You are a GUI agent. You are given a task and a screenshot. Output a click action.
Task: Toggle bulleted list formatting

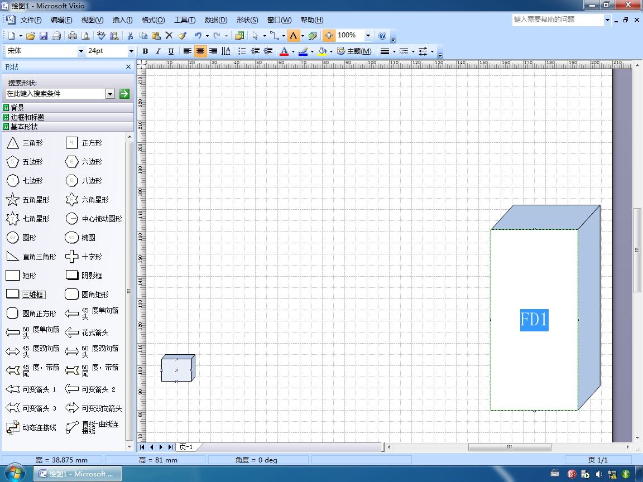242,51
